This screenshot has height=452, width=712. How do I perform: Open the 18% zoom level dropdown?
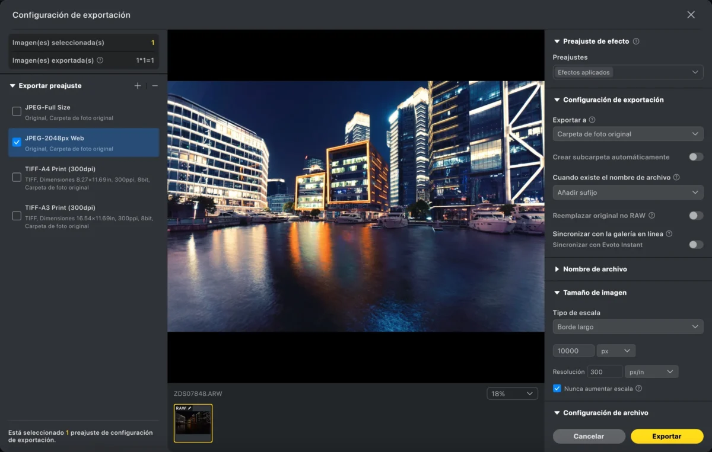click(512, 394)
